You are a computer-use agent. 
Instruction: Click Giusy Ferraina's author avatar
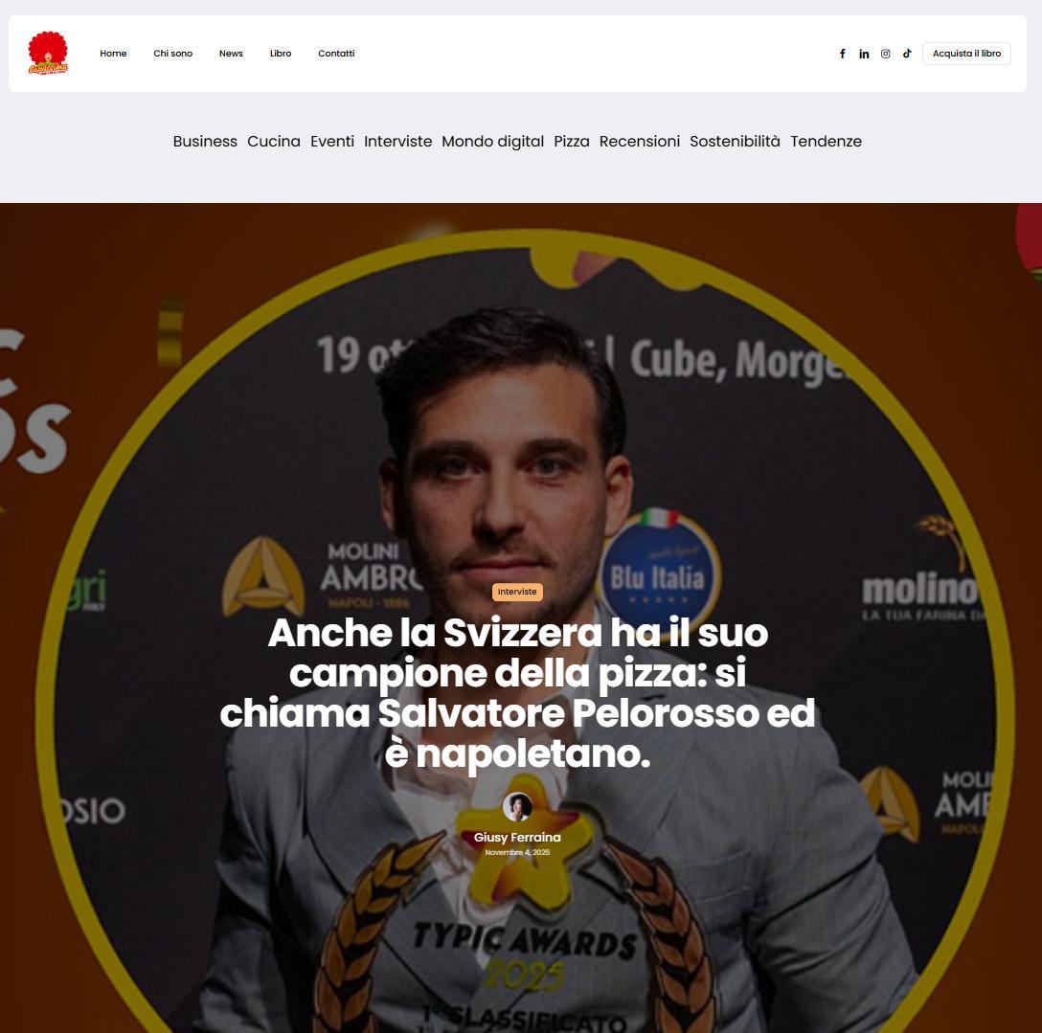[517, 807]
